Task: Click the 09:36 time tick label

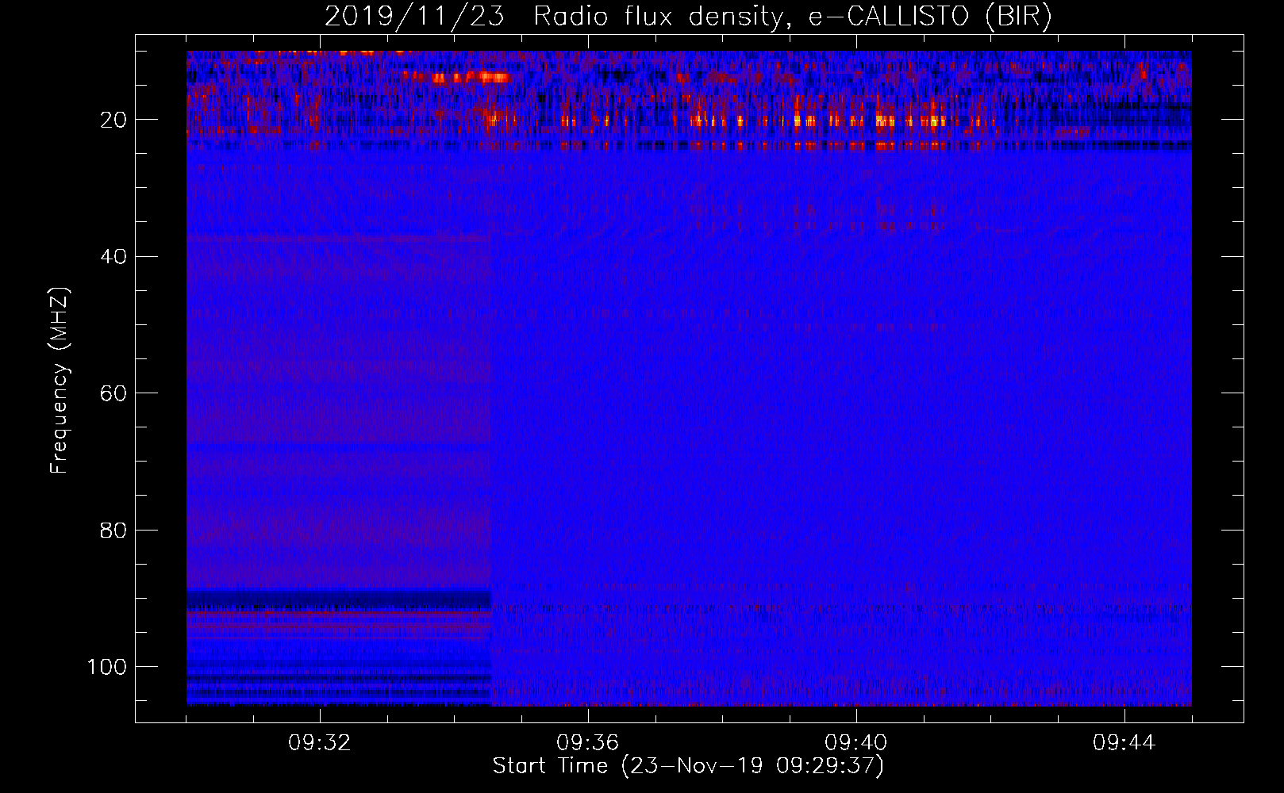Action: click(x=588, y=743)
